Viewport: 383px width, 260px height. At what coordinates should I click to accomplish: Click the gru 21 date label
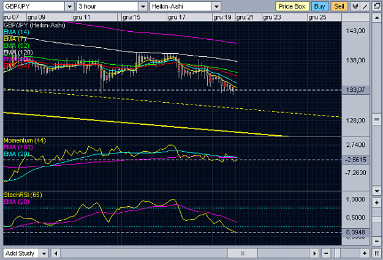245,17
